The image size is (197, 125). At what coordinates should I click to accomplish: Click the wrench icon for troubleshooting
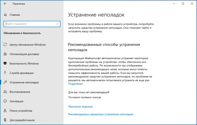tap(5, 82)
